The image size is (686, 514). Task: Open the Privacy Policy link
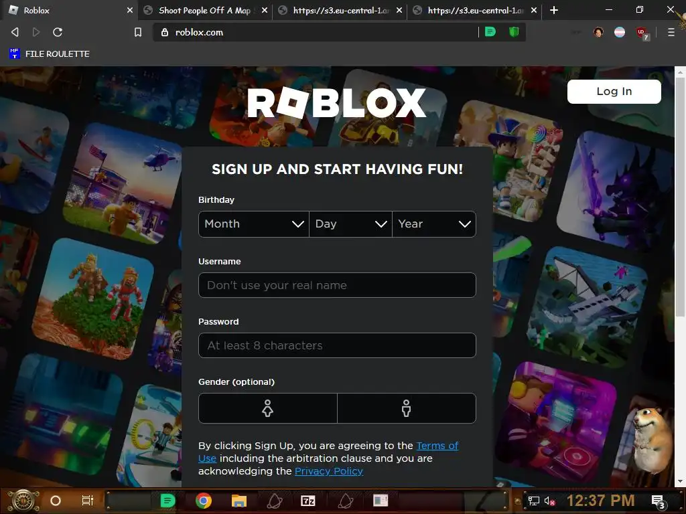coord(329,471)
